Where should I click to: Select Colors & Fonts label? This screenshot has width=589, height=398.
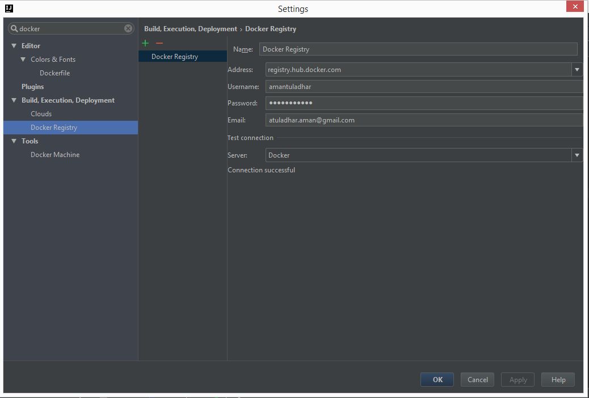pos(53,60)
